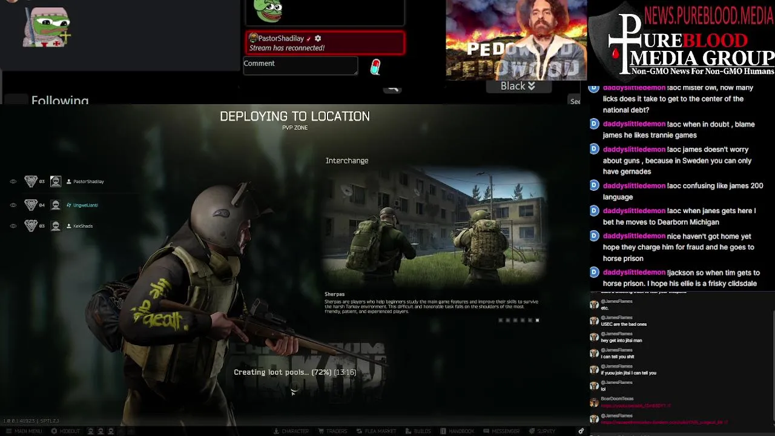Open the Pedowood video thumbnail
Image resolution: width=775 pixels, height=436 pixels.
click(x=516, y=40)
